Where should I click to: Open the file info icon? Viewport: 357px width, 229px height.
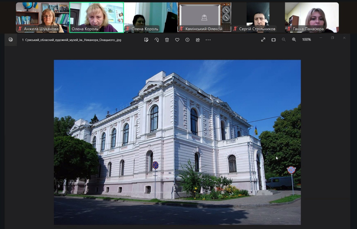(187, 40)
